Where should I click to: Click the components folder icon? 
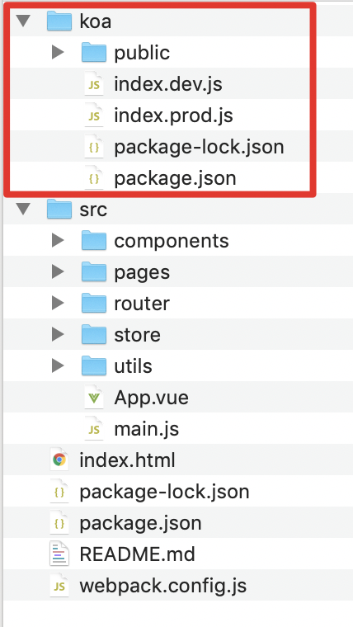coord(94,241)
